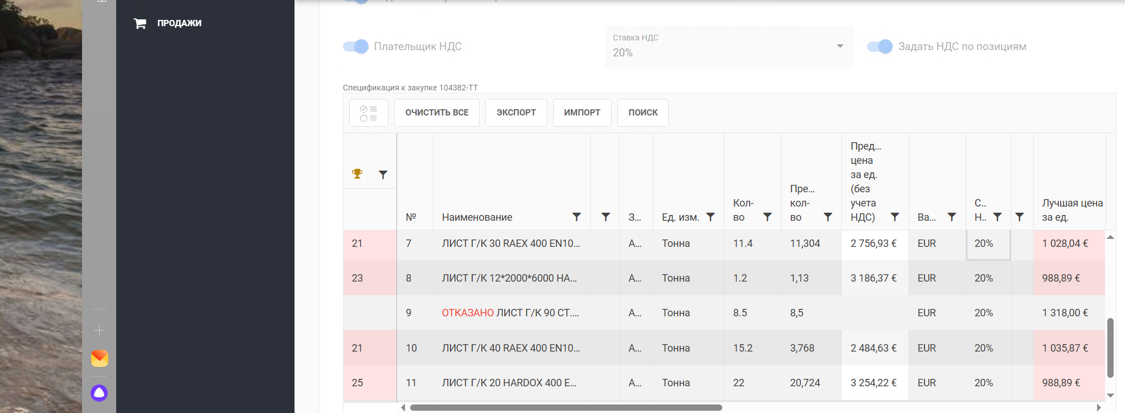Filter the price without VAT column

click(895, 217)
